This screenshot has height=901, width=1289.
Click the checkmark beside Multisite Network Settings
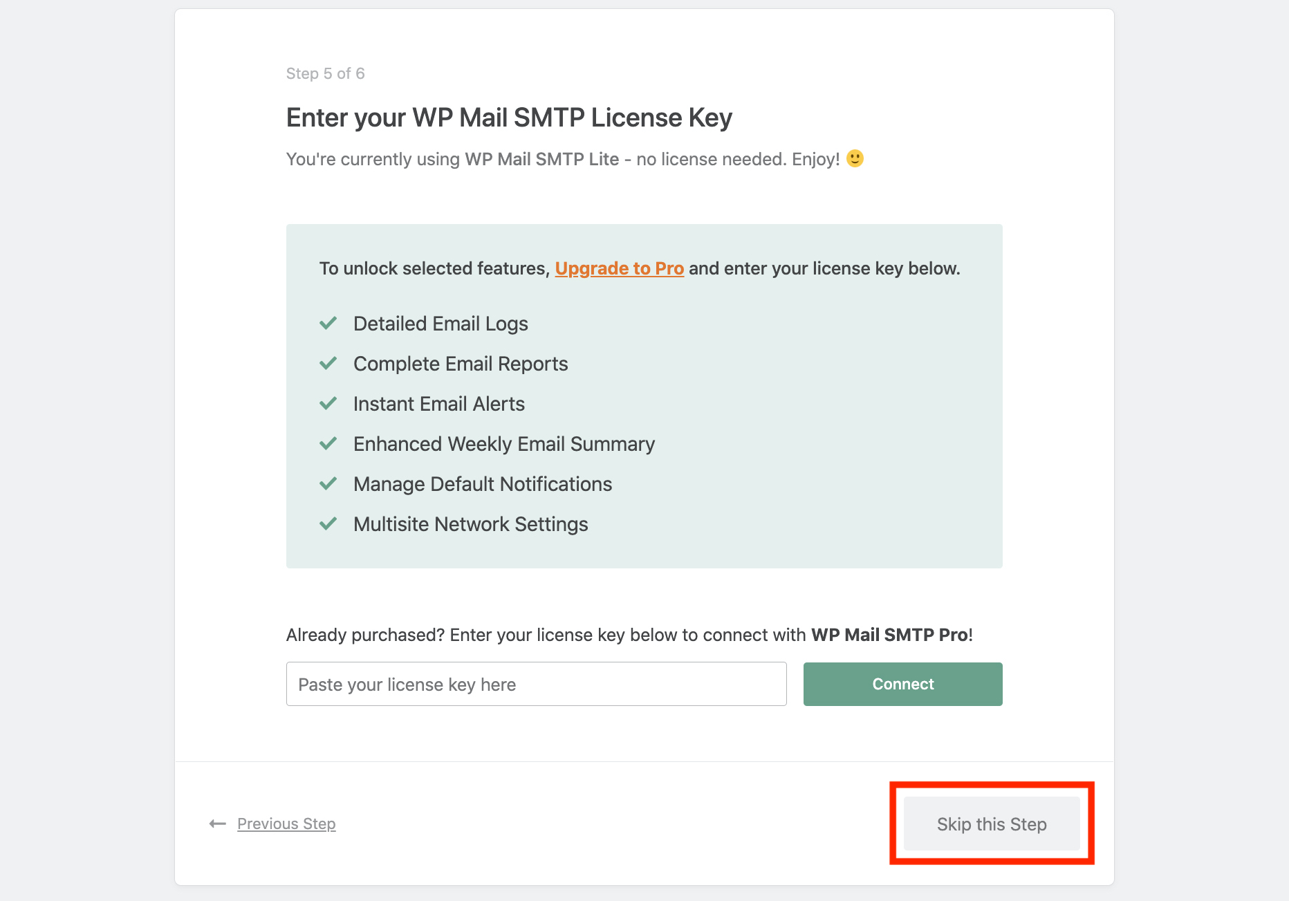(x=328, y=524)
